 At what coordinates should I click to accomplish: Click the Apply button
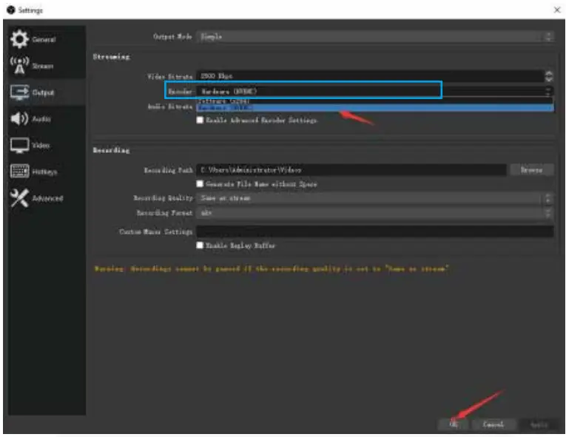coord(539,424)
